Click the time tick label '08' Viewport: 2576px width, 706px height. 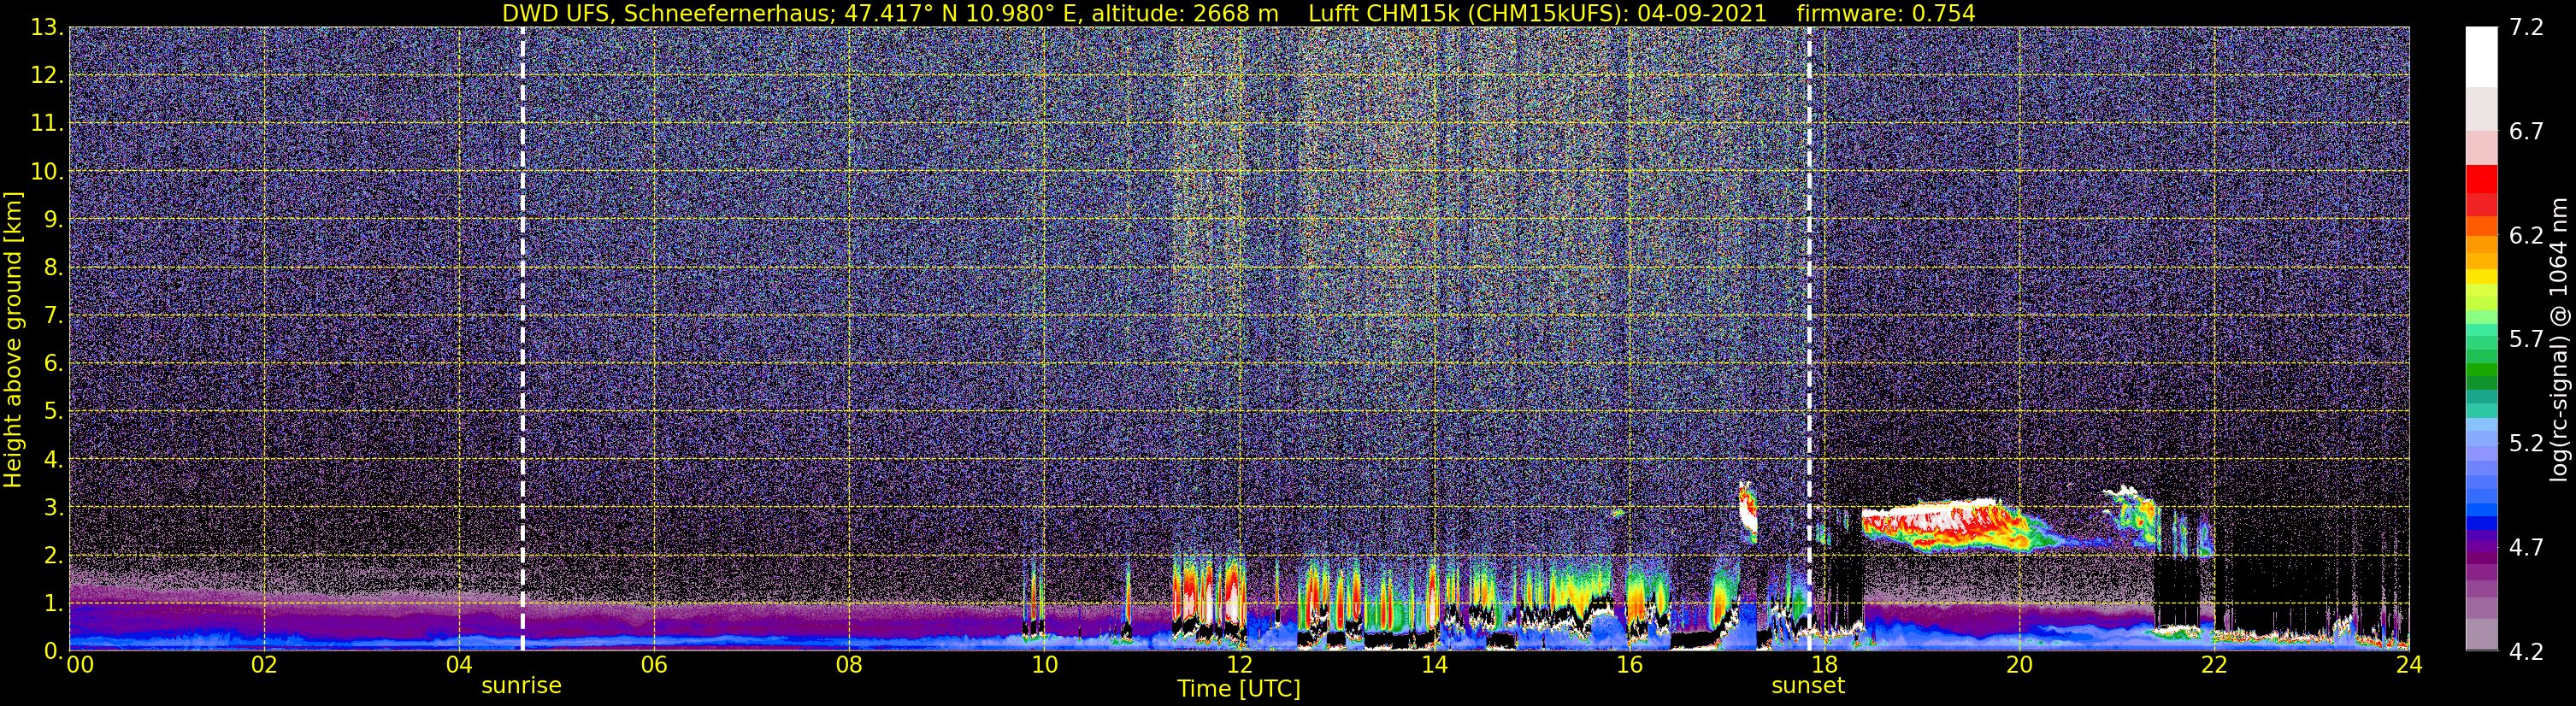pyautogui.click(x=849, y=665)
